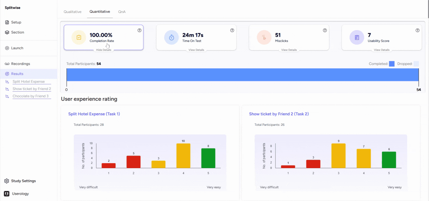
Task: Open help tooltip on Completion Rate card
Action: pos(139,30)
